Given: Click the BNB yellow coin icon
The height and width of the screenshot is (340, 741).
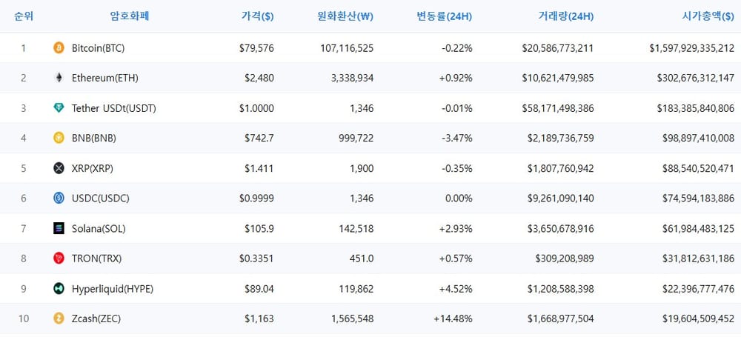Looking at the screenshot, I should pos(59,138).
